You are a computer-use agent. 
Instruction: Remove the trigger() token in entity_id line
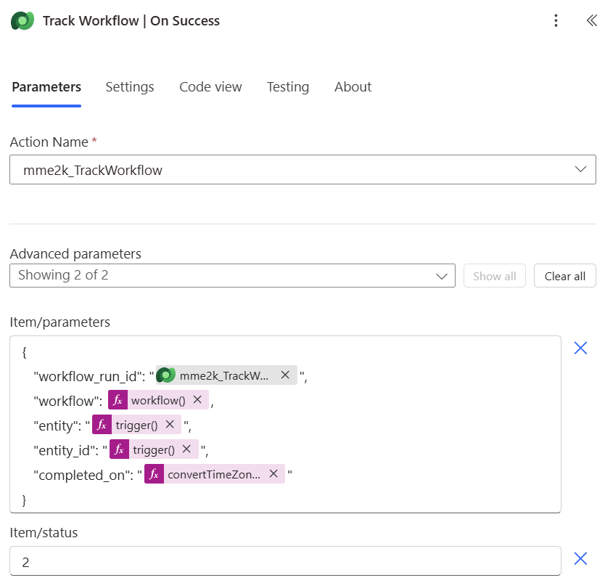tap(186, 449)
